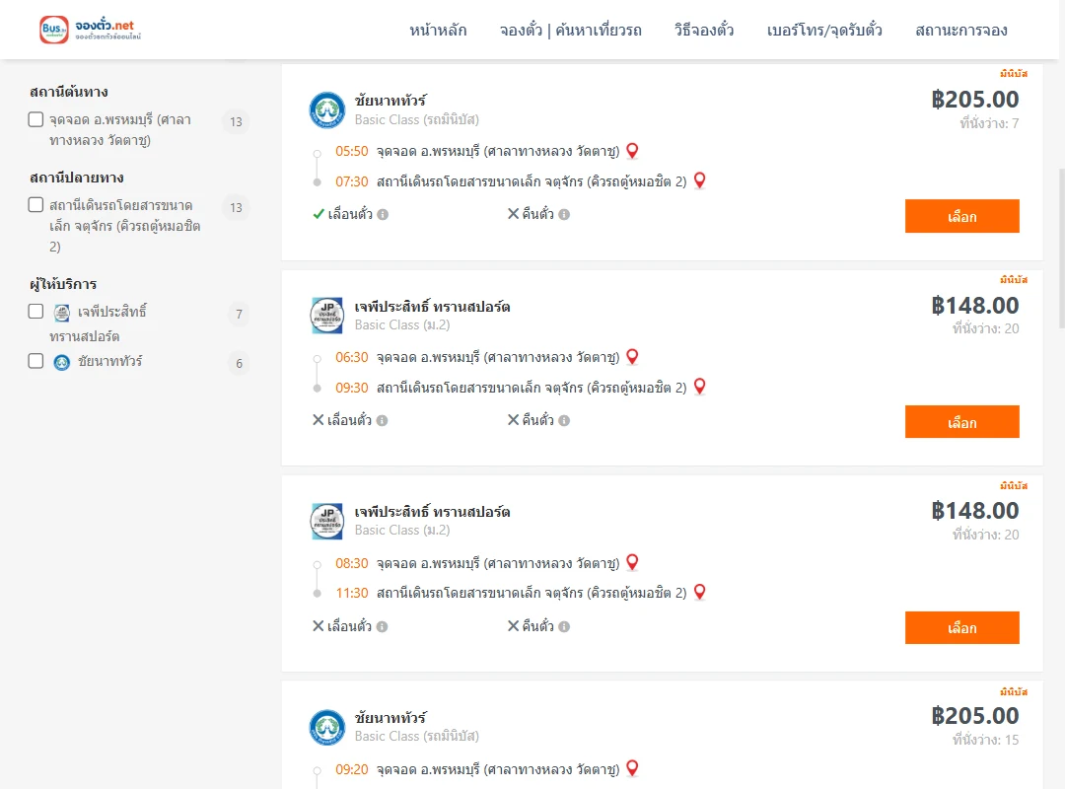Click เจพีประสิทธิ์ JP logo on 08:30 trip card
This screenshot has height=789, width=1065.
tap(326, 522)
